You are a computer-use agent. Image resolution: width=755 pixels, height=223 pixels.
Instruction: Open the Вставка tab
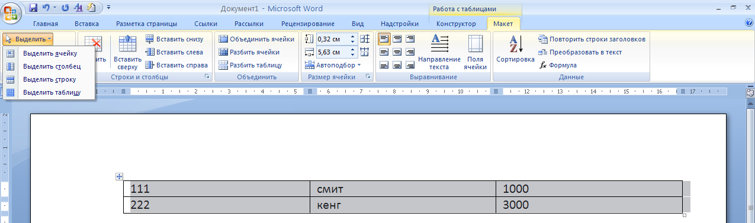click(86, 24)
